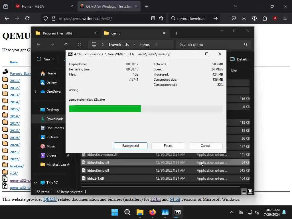The image size is (292, 219).
Task: Open the Firefox account icon
Action: [254, 18]
